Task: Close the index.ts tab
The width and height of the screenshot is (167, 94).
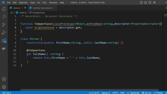Action: [x=25, y=8]
